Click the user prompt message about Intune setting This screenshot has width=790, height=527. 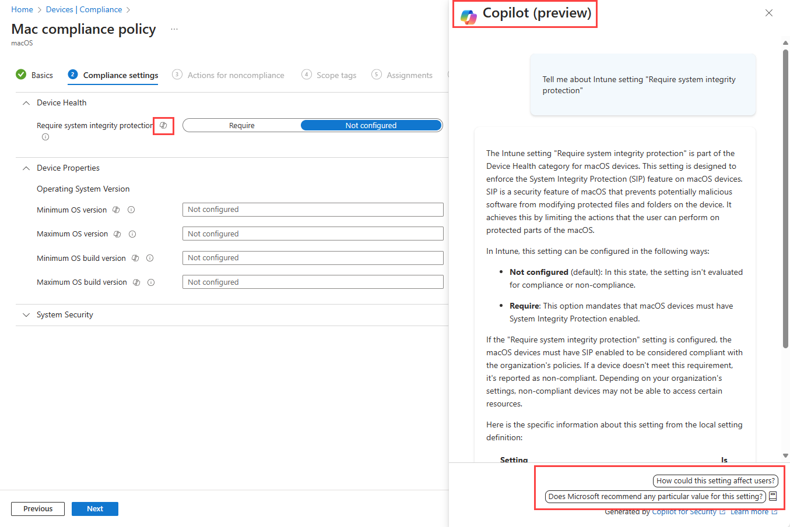pos(643,85)
